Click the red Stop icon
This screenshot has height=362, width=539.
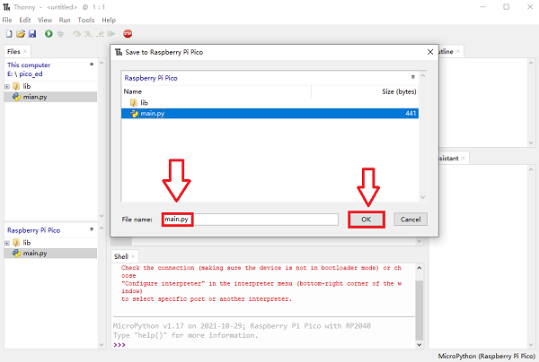[x=128, y=33]
